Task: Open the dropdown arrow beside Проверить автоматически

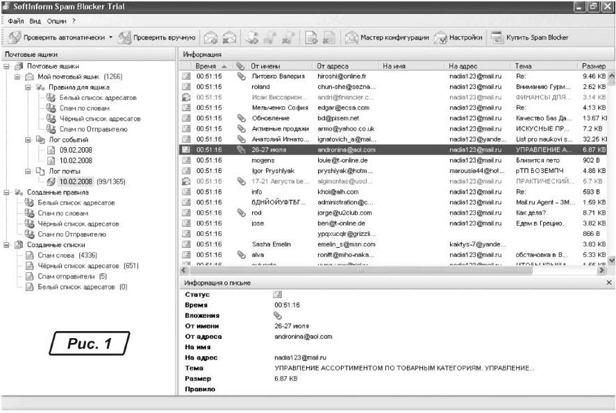Action: [x=110, y=37]
